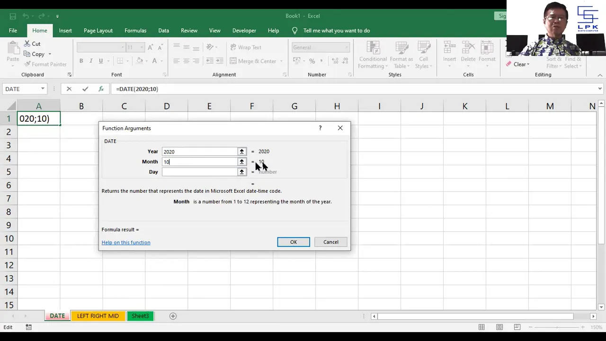Click the Insert Function fx icon
The height and width of the screenshot is (341, 606).
click(x=101, y=89)
